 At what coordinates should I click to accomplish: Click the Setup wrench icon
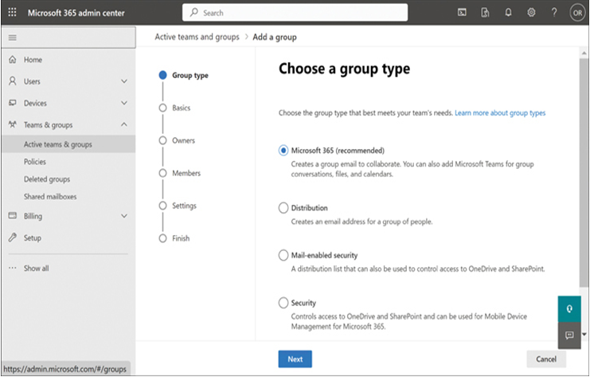(x=13, y=238)
